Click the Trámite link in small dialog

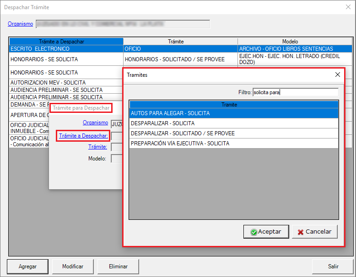pyautogui.click(x=97, y=147)
